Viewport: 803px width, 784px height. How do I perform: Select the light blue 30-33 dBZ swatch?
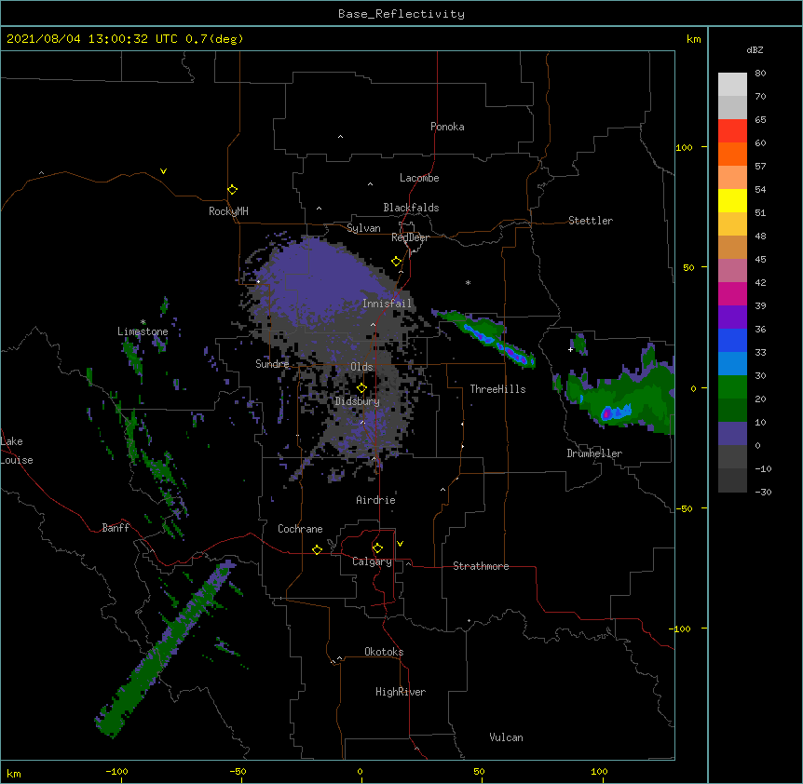pyautogui.click(x=732, y=364)
